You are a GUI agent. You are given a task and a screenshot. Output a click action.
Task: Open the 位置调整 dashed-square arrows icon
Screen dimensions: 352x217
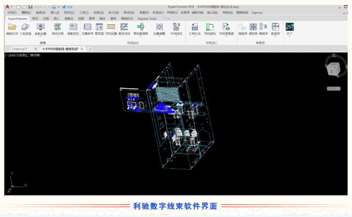(x=160, y=27)
